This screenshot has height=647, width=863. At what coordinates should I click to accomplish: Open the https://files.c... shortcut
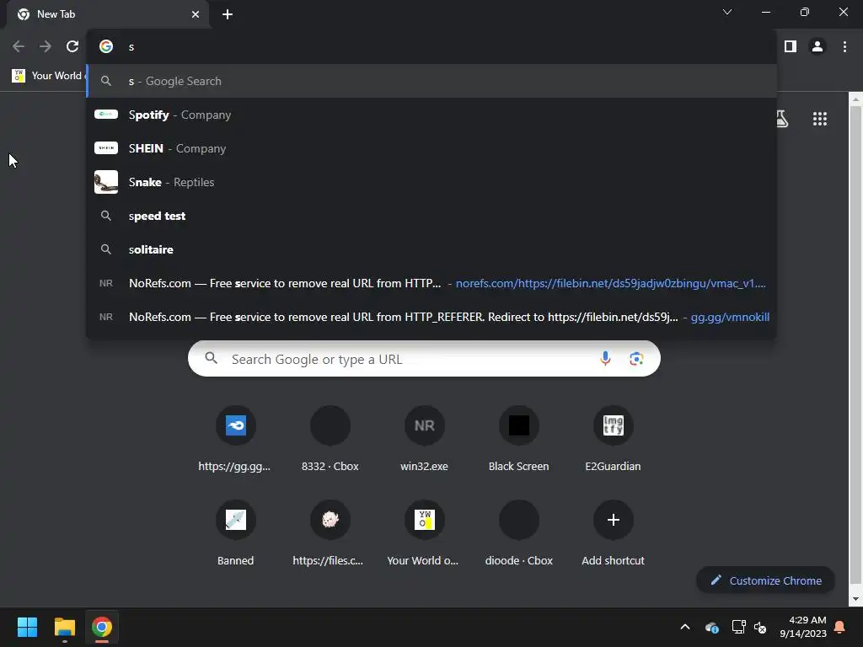[x=330, y=533]
